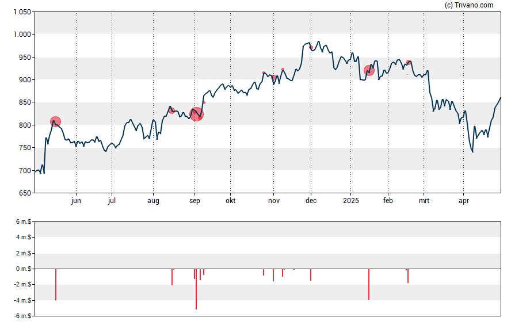Click the '900' price axis label
Viewport: 511px width, 325px height.
click(x=25, y=80)
